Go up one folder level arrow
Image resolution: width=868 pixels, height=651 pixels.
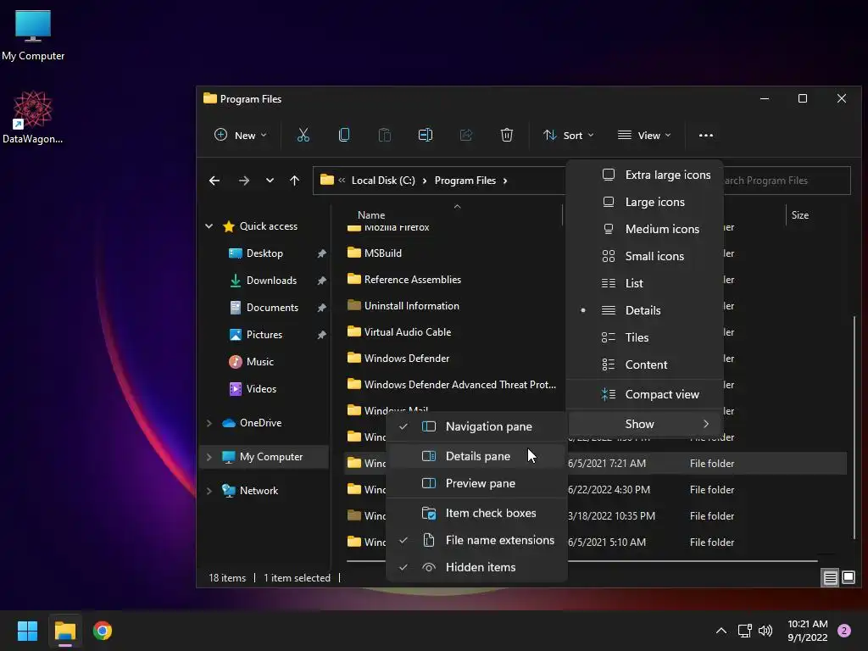294,181
